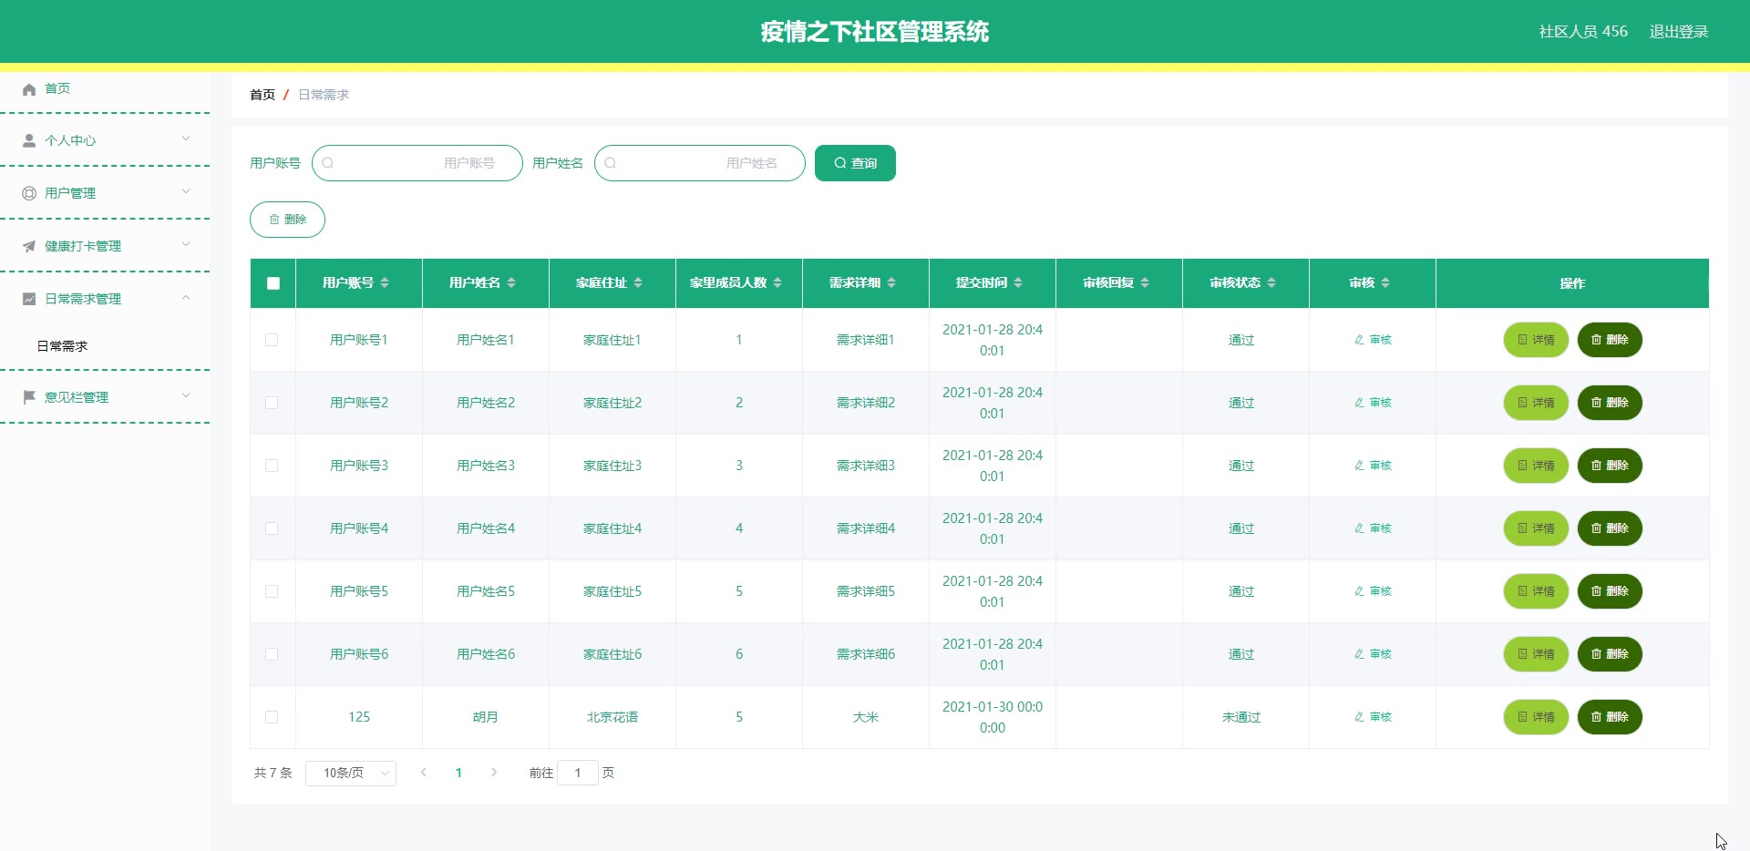This screenshot has width=1750, height=851.
Task: Toggle the select-all checkbox in table header
Action: 273,283
